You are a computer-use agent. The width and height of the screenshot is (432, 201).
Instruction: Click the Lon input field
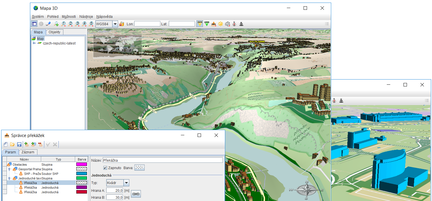point(147,24)
